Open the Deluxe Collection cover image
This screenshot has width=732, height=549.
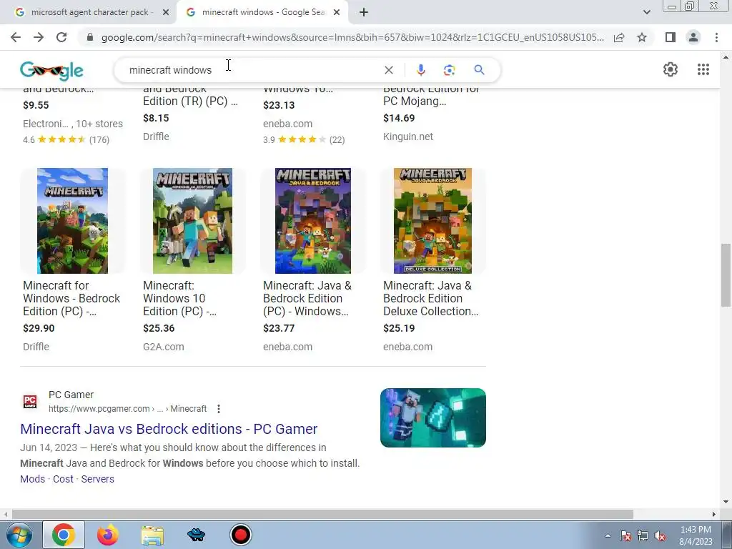click(x=432, y=221)
